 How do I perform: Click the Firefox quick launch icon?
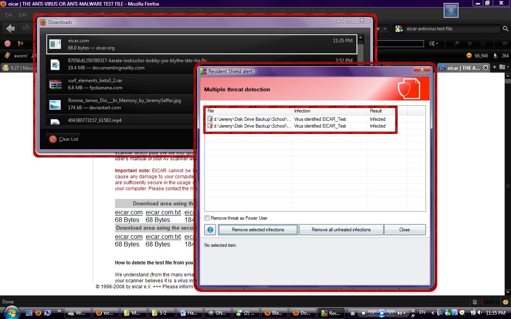coord(38,313)
